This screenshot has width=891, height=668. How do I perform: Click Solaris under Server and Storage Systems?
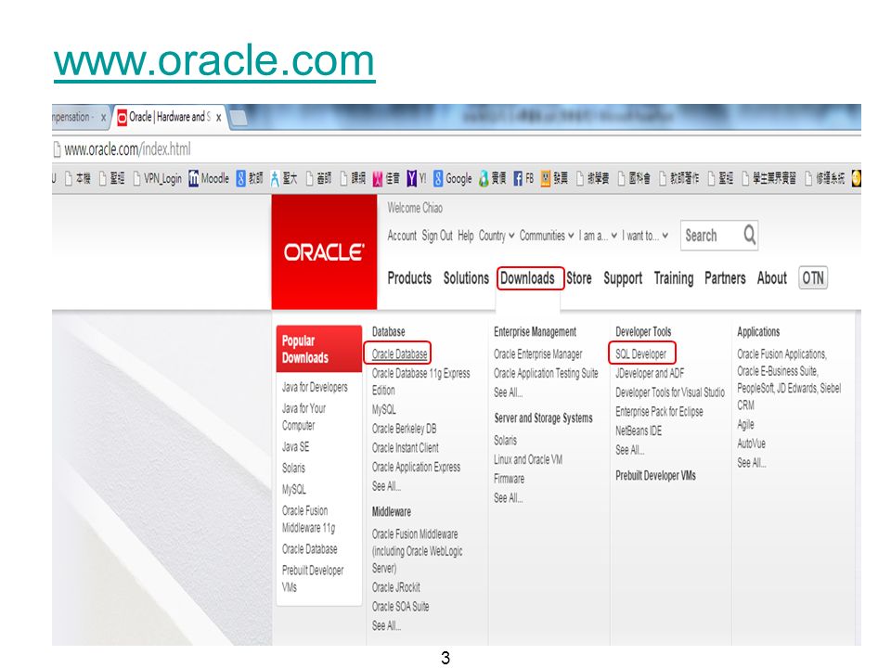505,440
